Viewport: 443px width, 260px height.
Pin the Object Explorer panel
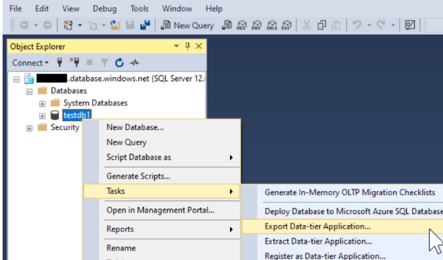(188, 46)
